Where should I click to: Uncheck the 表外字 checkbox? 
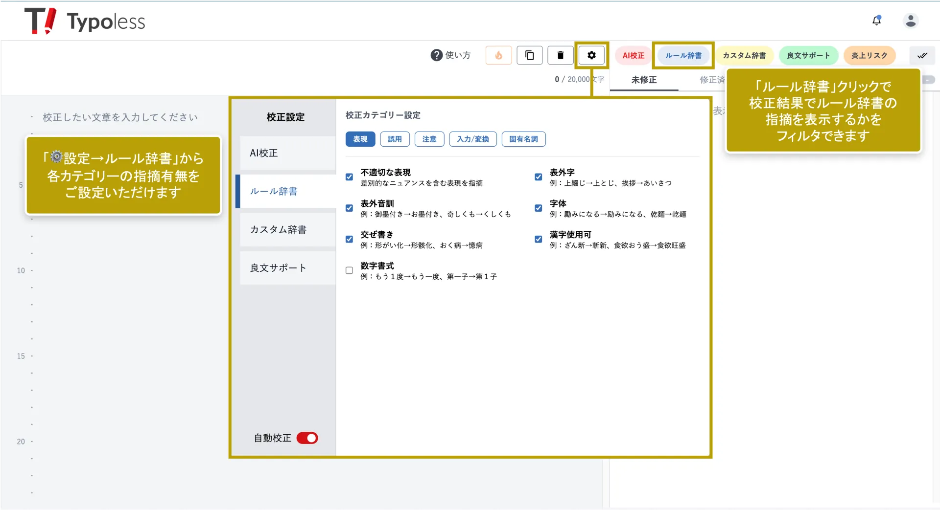(539, 177)
